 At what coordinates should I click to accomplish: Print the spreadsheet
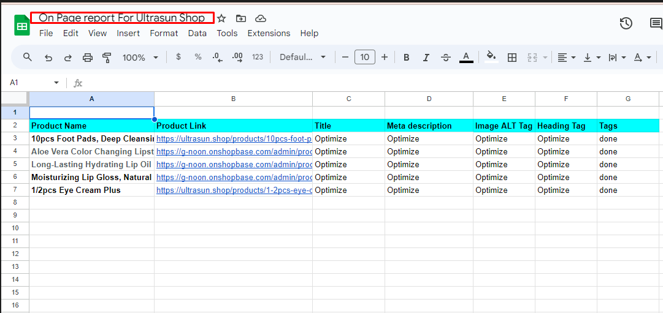88,58
